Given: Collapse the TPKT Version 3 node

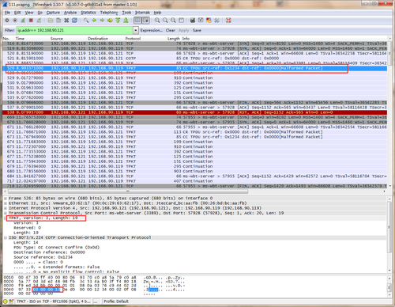Looking at the screenshot, I should pyautogui.click(x=6, y=218).
